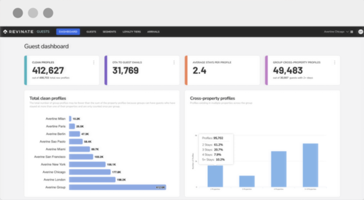Open the apps grid icon in the top bar
The width and height of the screenshot is (364, 200).
pyautogui.click(x=352, y=32)
